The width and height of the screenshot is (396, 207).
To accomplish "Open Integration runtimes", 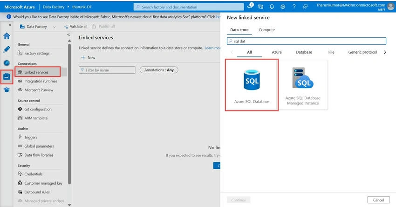I will (41, 81).
